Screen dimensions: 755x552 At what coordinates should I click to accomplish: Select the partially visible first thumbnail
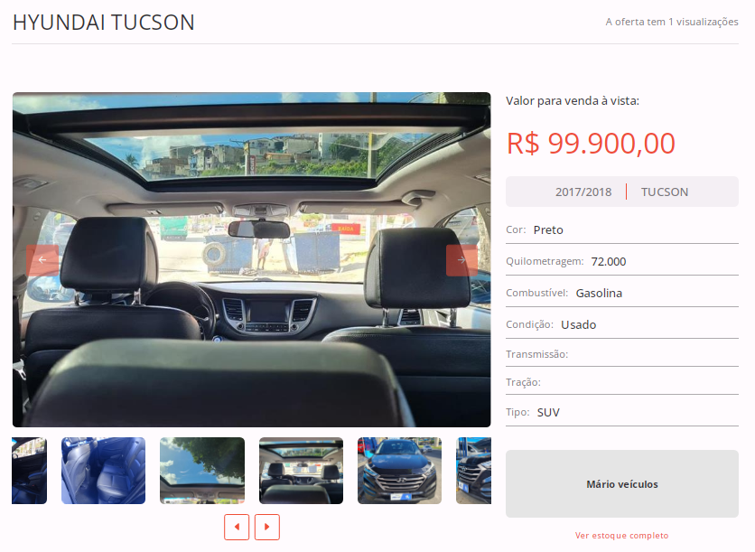30,471
